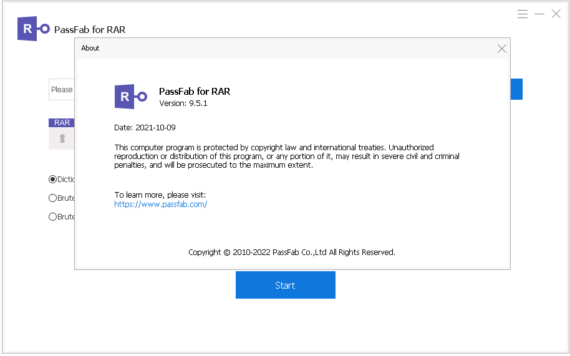The height and width of the screenshot is (356, 570).
Task: Close the About dialog
Action: pos(501,49)
